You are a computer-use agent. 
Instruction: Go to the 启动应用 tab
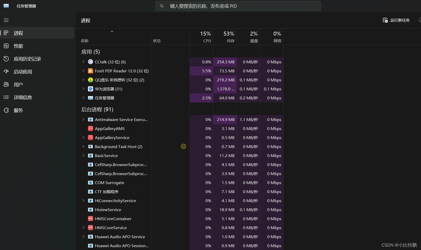(x=37, y=72)
